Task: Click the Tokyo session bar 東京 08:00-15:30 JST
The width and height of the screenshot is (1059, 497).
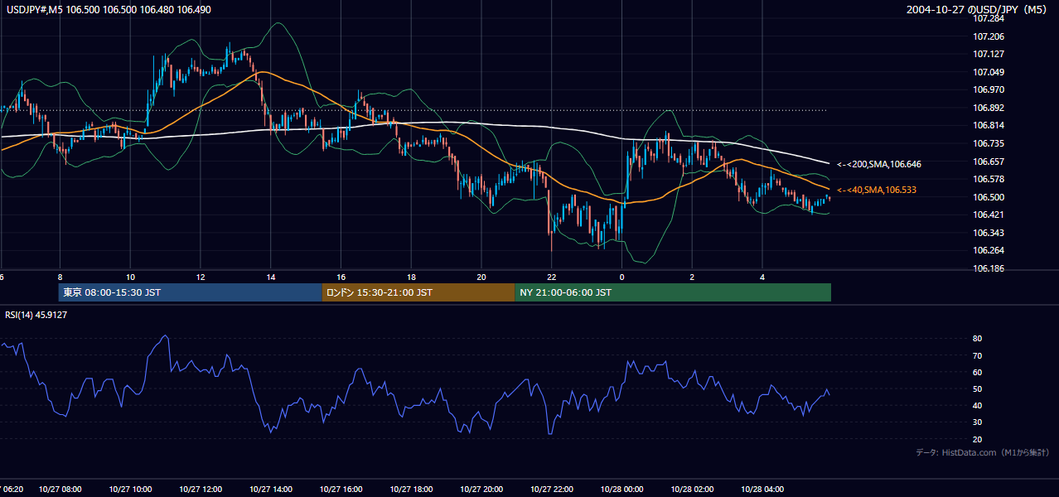Action: (x=190, y=292)
